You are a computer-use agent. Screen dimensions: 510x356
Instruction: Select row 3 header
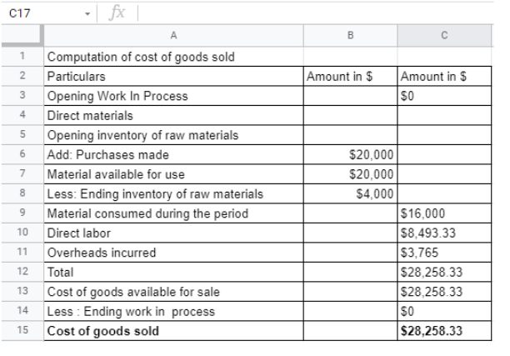click(x=22, y=95)
